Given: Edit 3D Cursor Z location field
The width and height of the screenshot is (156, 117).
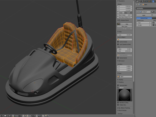Looking at the screenshot, I should tap(124, 70).
